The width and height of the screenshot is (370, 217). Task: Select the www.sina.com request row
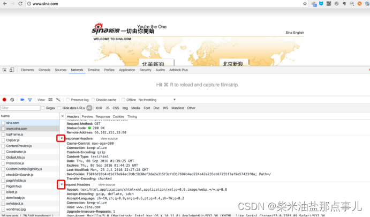pyautogui.click(x=29, y=129)
